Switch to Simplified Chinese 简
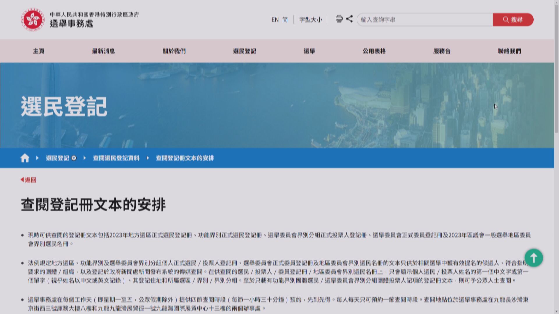 [285, 20]
